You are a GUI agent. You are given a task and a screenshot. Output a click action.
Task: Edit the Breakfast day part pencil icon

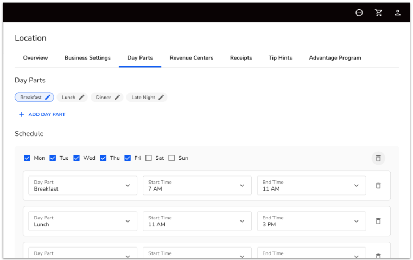click(48, 97)
